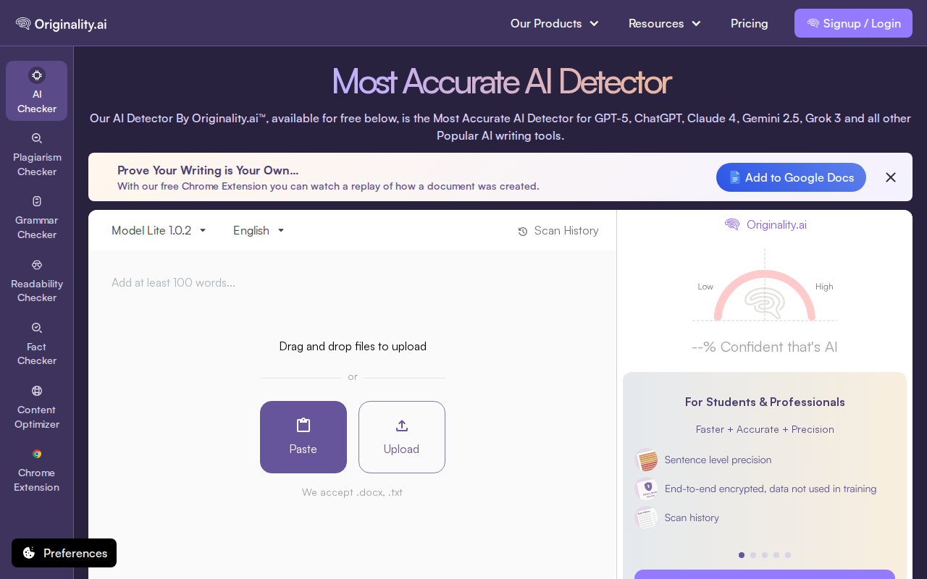The image size is (927, 579).
Task: Expand the Our Products menu
Action: pos(555,23)
